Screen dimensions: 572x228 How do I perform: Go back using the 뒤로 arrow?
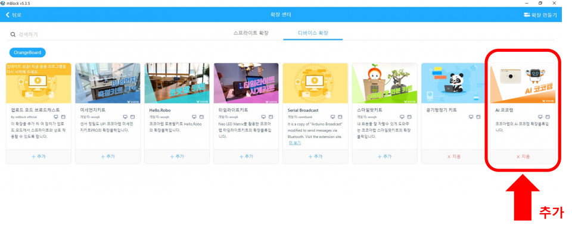click(14, 15)
